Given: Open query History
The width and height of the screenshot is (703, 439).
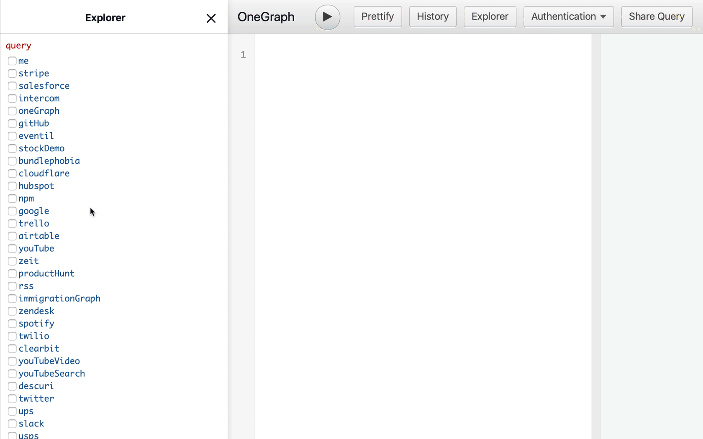Looking at the screenshot, I should tap(432, 17).
